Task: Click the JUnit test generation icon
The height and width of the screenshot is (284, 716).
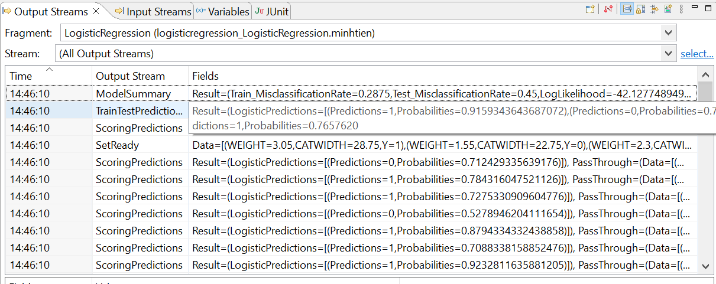Action: 668,9
